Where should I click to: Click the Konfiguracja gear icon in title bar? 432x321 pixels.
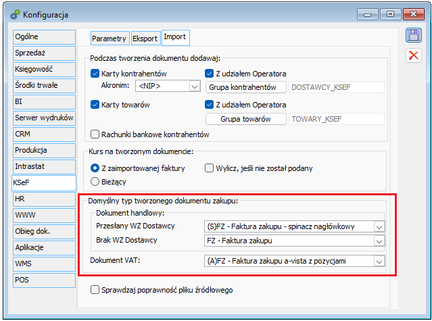(15, 14)
